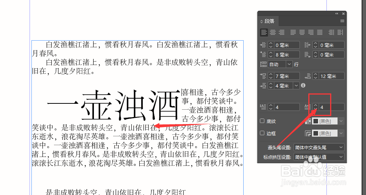Viewport: 366px width, 195px height.
Task: Click the border corner icon beside 边框
Action: tap(308, 133)
